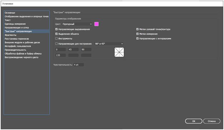The width and height of the screenshot is (224, 130).
Task: Disable the Направляющие с интервалами checkbox
Action: pos(137,39)
